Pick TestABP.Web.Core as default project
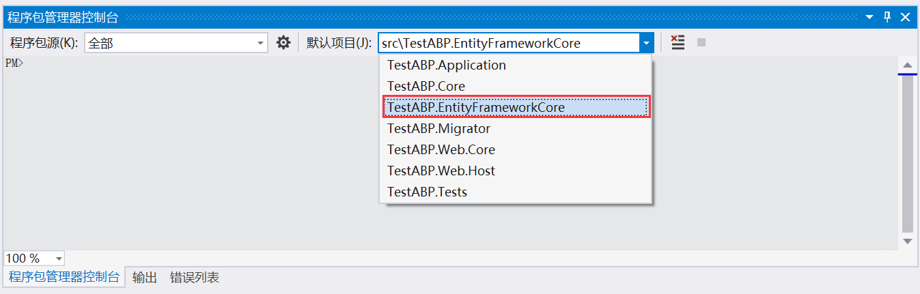 [516, 149]
